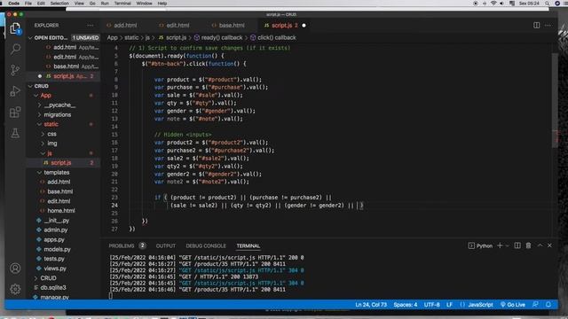Open the Output panel tab
Screen dimensions: 568x319
(166, 245)
